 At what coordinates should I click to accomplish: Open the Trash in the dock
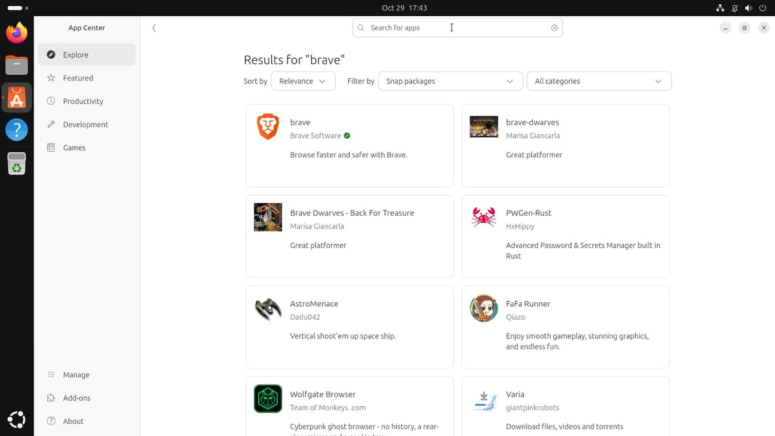[x=17, y=163]
